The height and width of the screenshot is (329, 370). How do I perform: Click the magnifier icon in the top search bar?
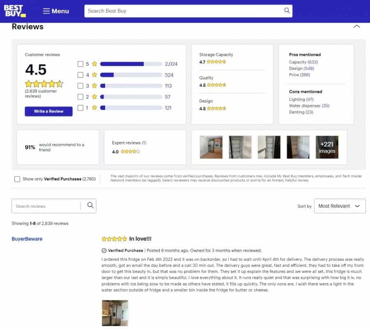click(x=287, y=11)
